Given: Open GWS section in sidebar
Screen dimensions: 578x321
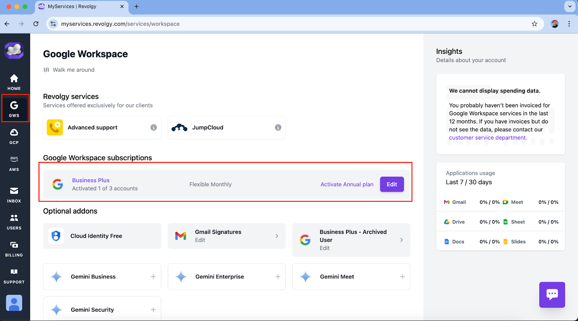Looking at the screenshot, I should point(14,109).
